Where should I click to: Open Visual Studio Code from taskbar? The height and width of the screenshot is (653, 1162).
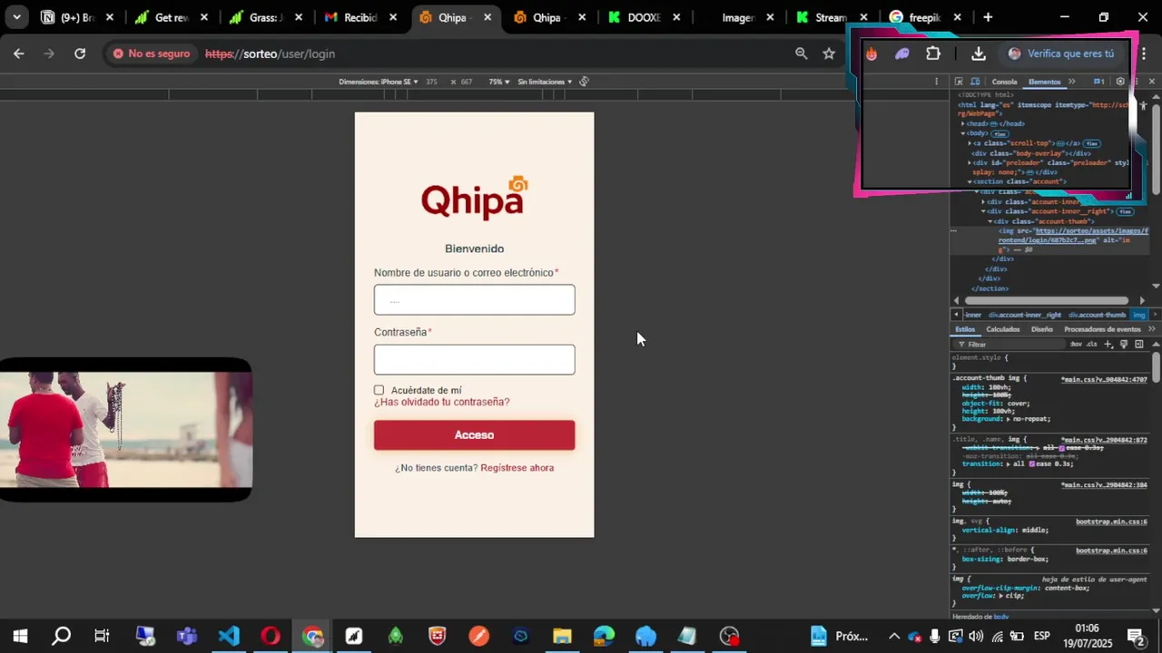tap(229, 636)
